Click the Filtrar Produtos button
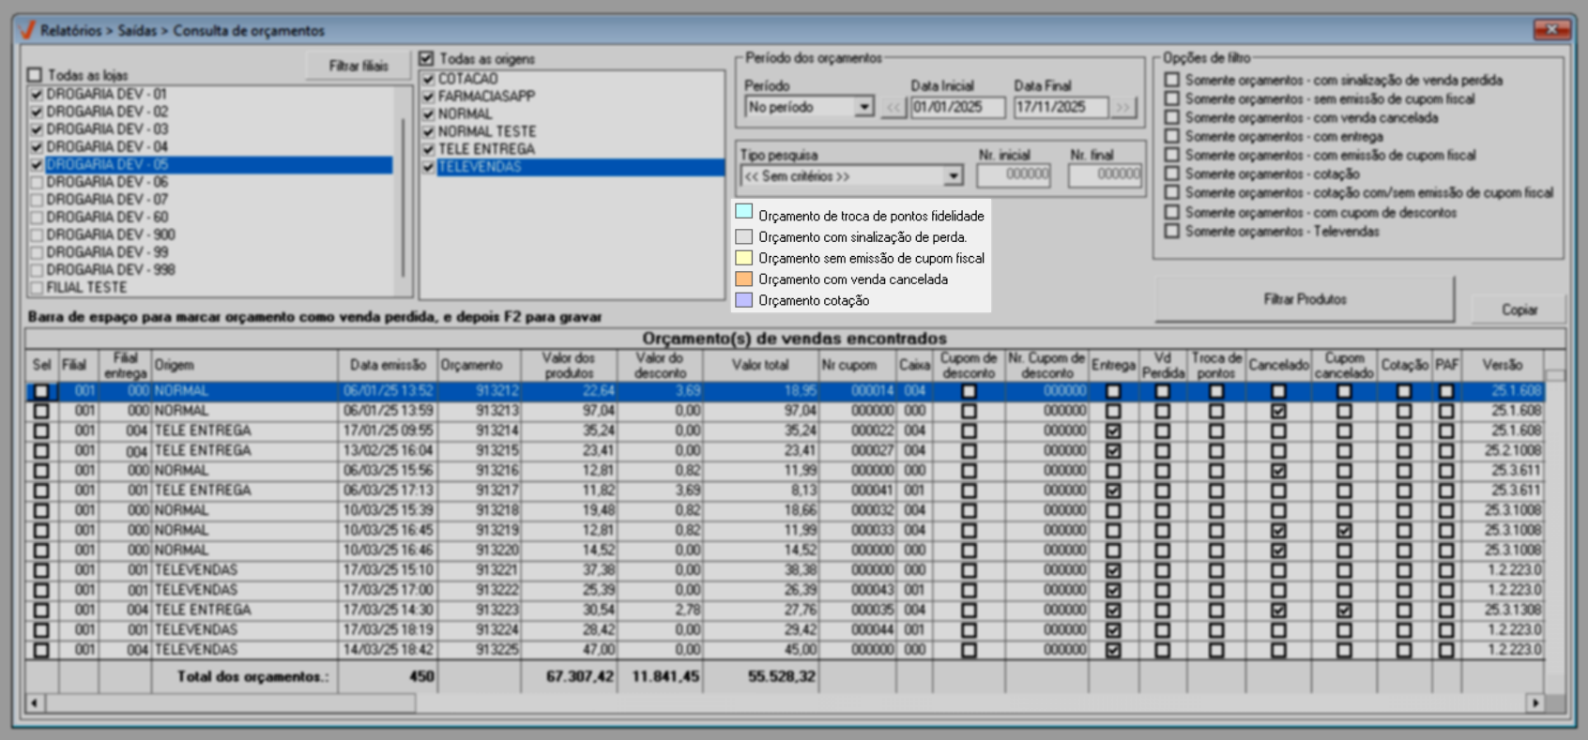Viewport: 1588px width, 740px height. coord(1304,299)
